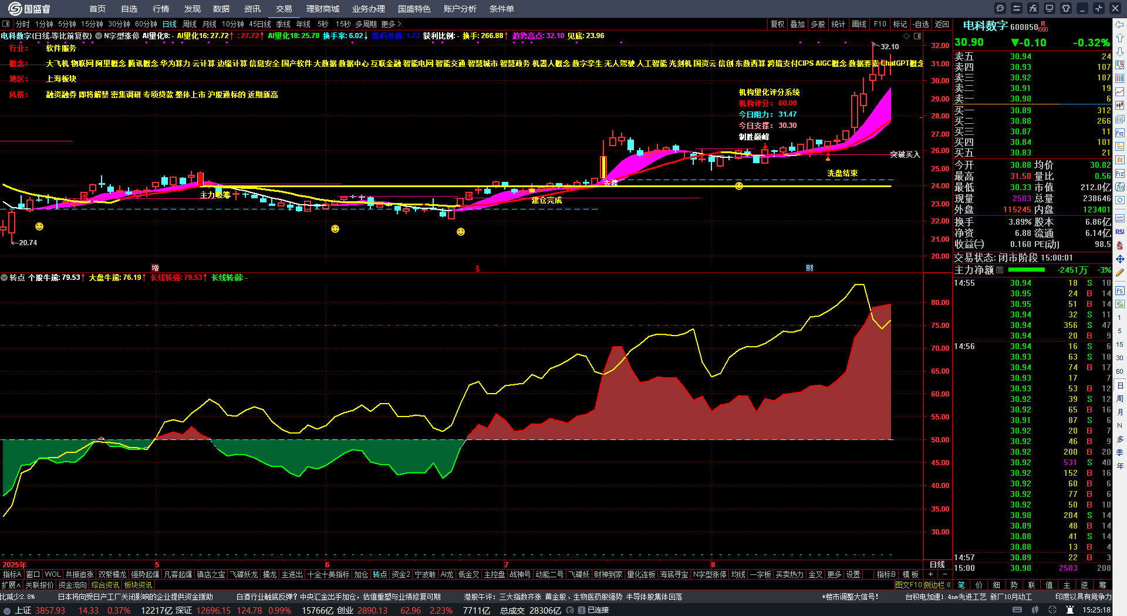Open the 图文F10 link
The height and width of the screenshot is (616, 1127).
click(x=909, y=585)
